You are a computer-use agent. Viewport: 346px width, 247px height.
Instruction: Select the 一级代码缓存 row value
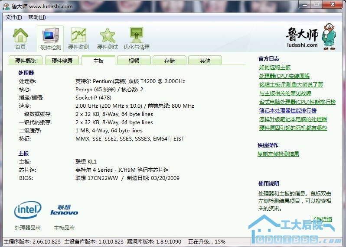pyautogui.click(x=114, y=122)
